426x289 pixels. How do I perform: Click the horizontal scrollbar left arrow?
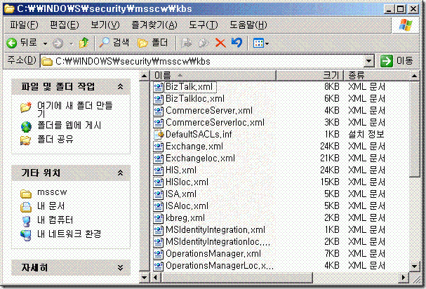[x=156, y=277]
